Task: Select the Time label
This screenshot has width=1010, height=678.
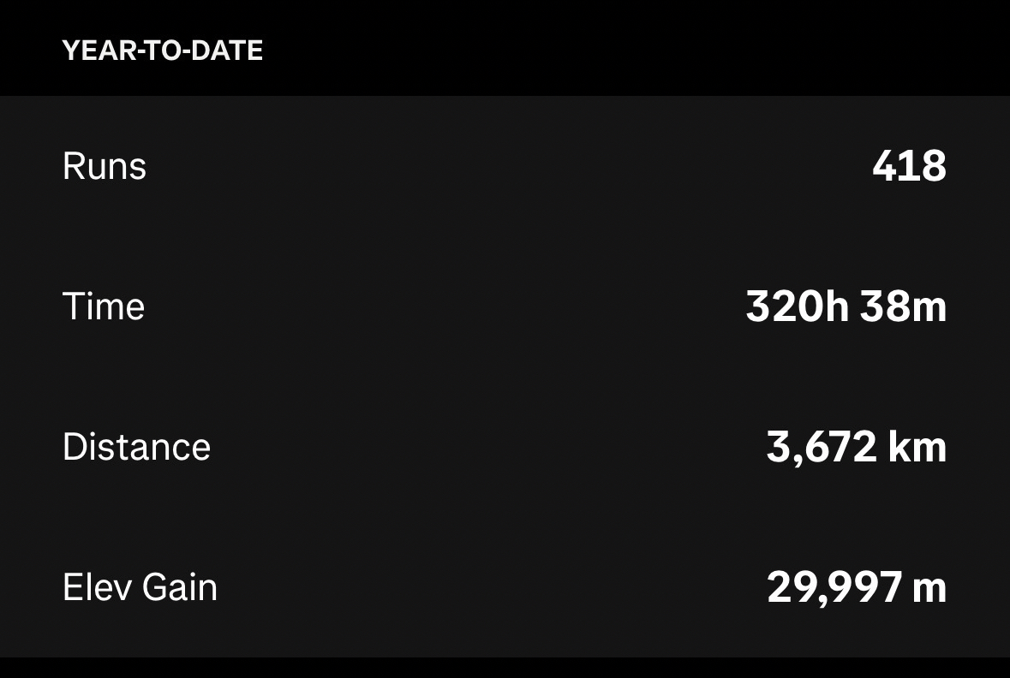Action: 104,306
